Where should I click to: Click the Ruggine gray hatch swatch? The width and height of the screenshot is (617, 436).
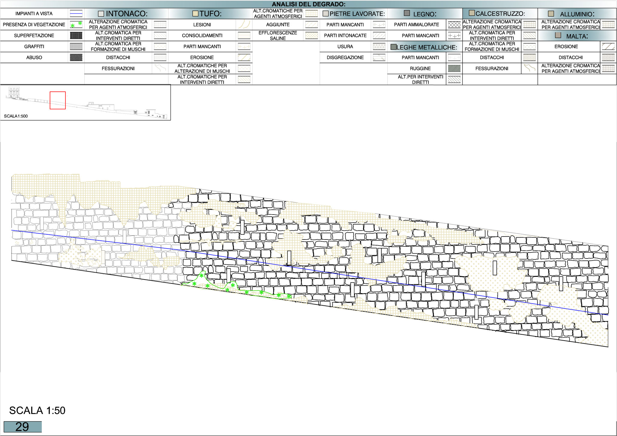(x=454, y=69)
